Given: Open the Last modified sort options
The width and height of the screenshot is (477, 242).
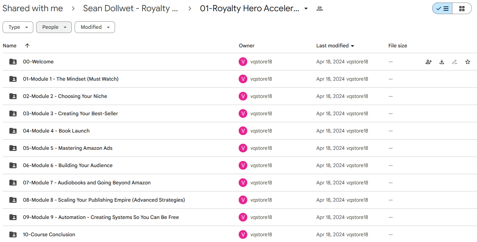Looking at the screenshot, I should pos(335,46).
